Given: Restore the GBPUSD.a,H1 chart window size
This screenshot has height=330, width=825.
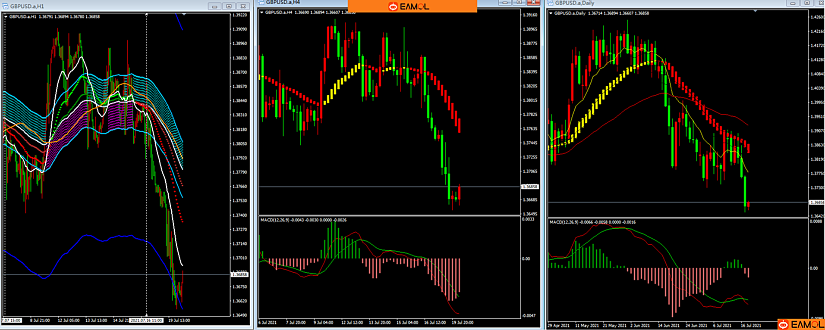Looking at the screenshot, I should pyautogui.click(x=229, y=6).
